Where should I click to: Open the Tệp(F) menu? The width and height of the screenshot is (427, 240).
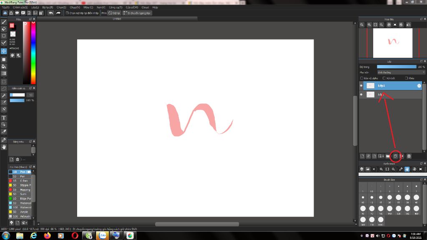[5, 7]
